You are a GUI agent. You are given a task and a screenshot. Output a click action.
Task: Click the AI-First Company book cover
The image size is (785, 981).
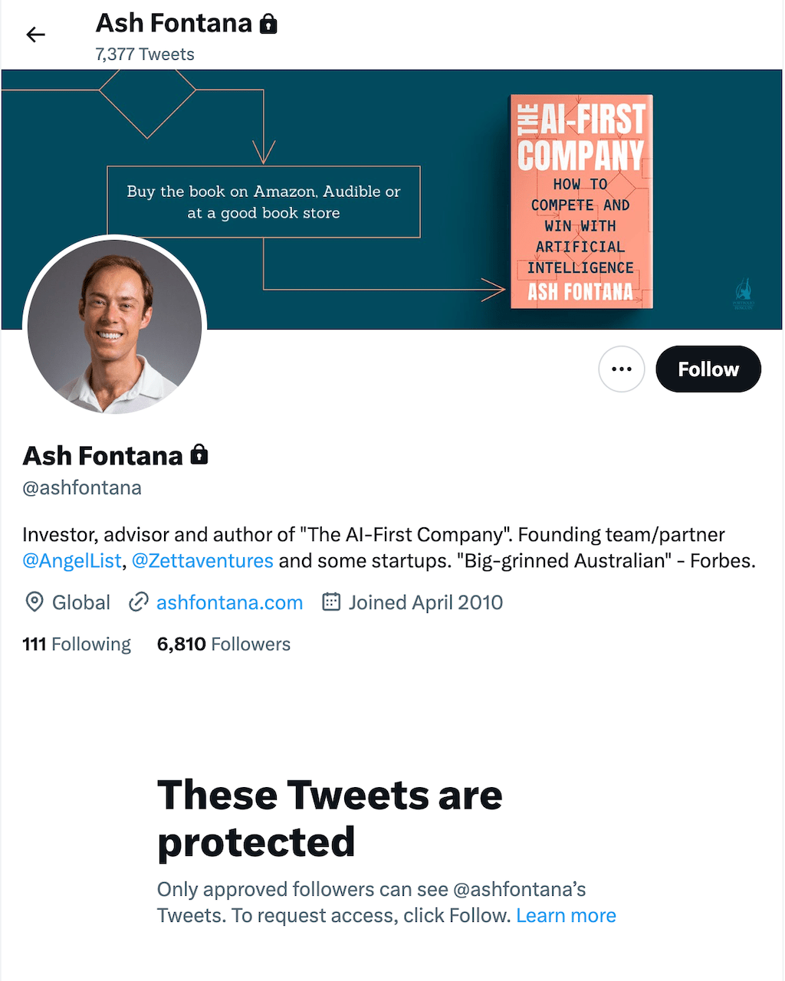click(x=581, y=202)
